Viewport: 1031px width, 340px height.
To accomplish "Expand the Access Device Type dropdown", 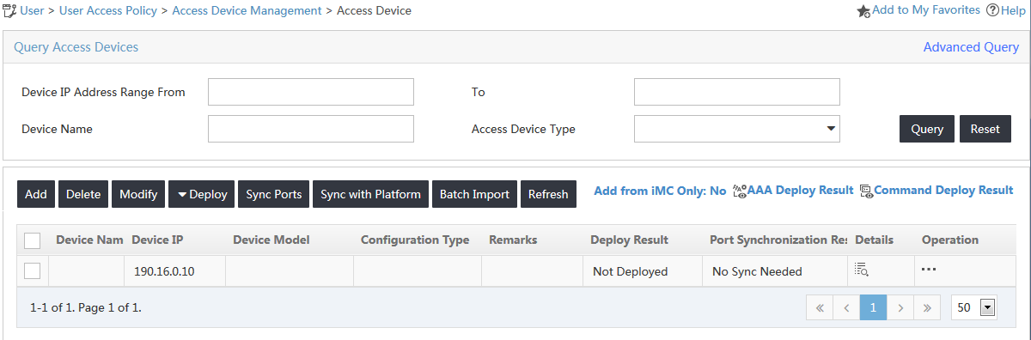I will point(736,129).
